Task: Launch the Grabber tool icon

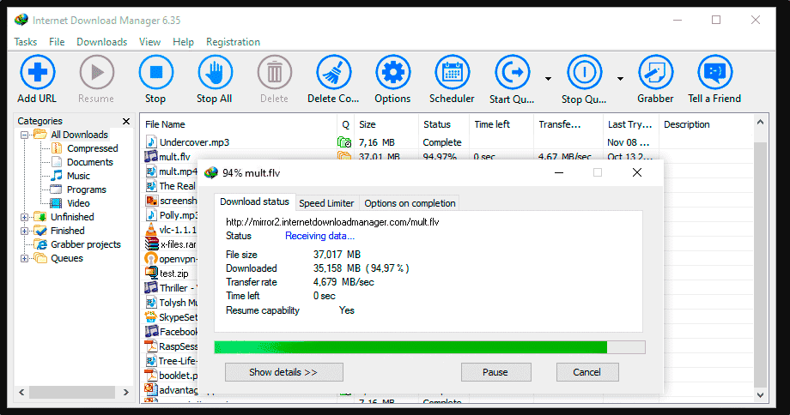Action: pos(655,73)
